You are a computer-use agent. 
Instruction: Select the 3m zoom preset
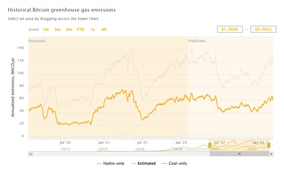pos(57,29)
